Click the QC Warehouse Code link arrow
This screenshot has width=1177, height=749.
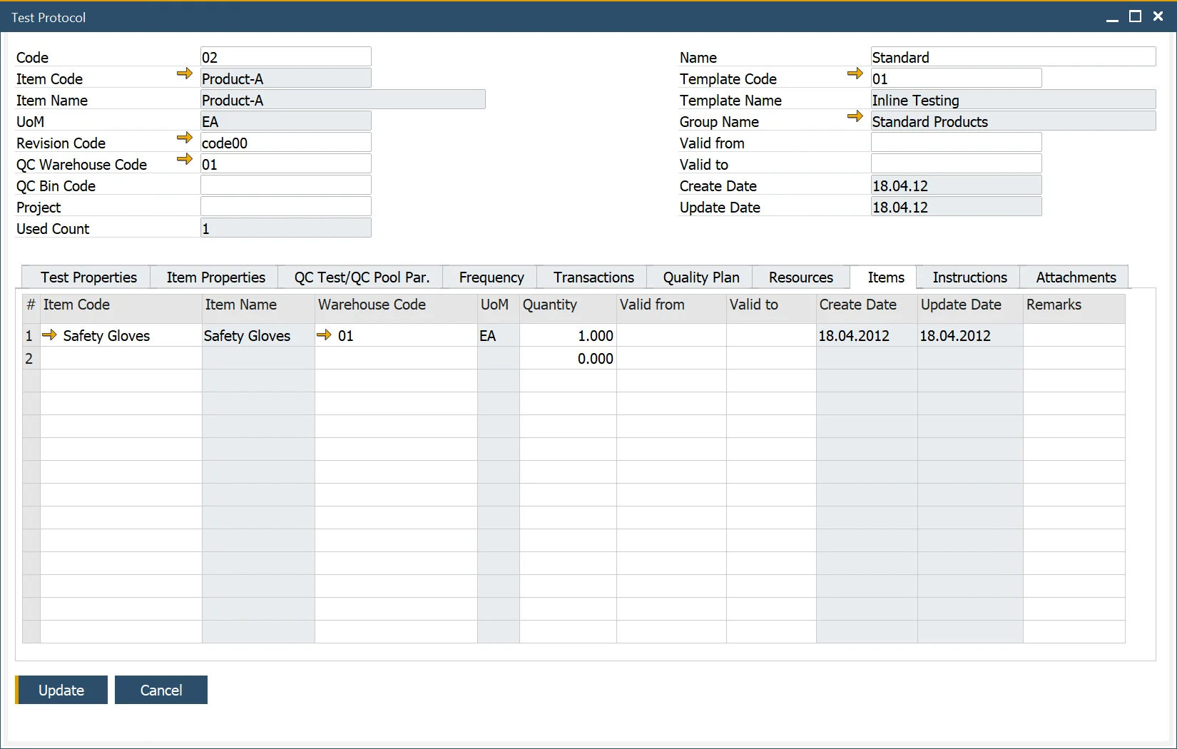pos(184,159)
